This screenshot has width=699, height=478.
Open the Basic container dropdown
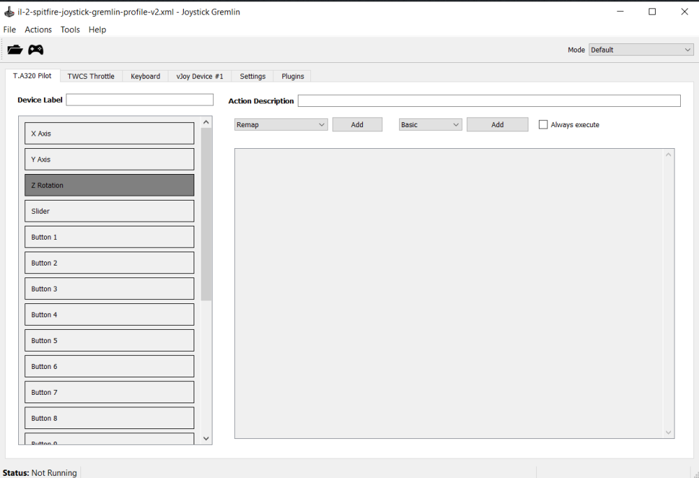click(x=430, y=125)
